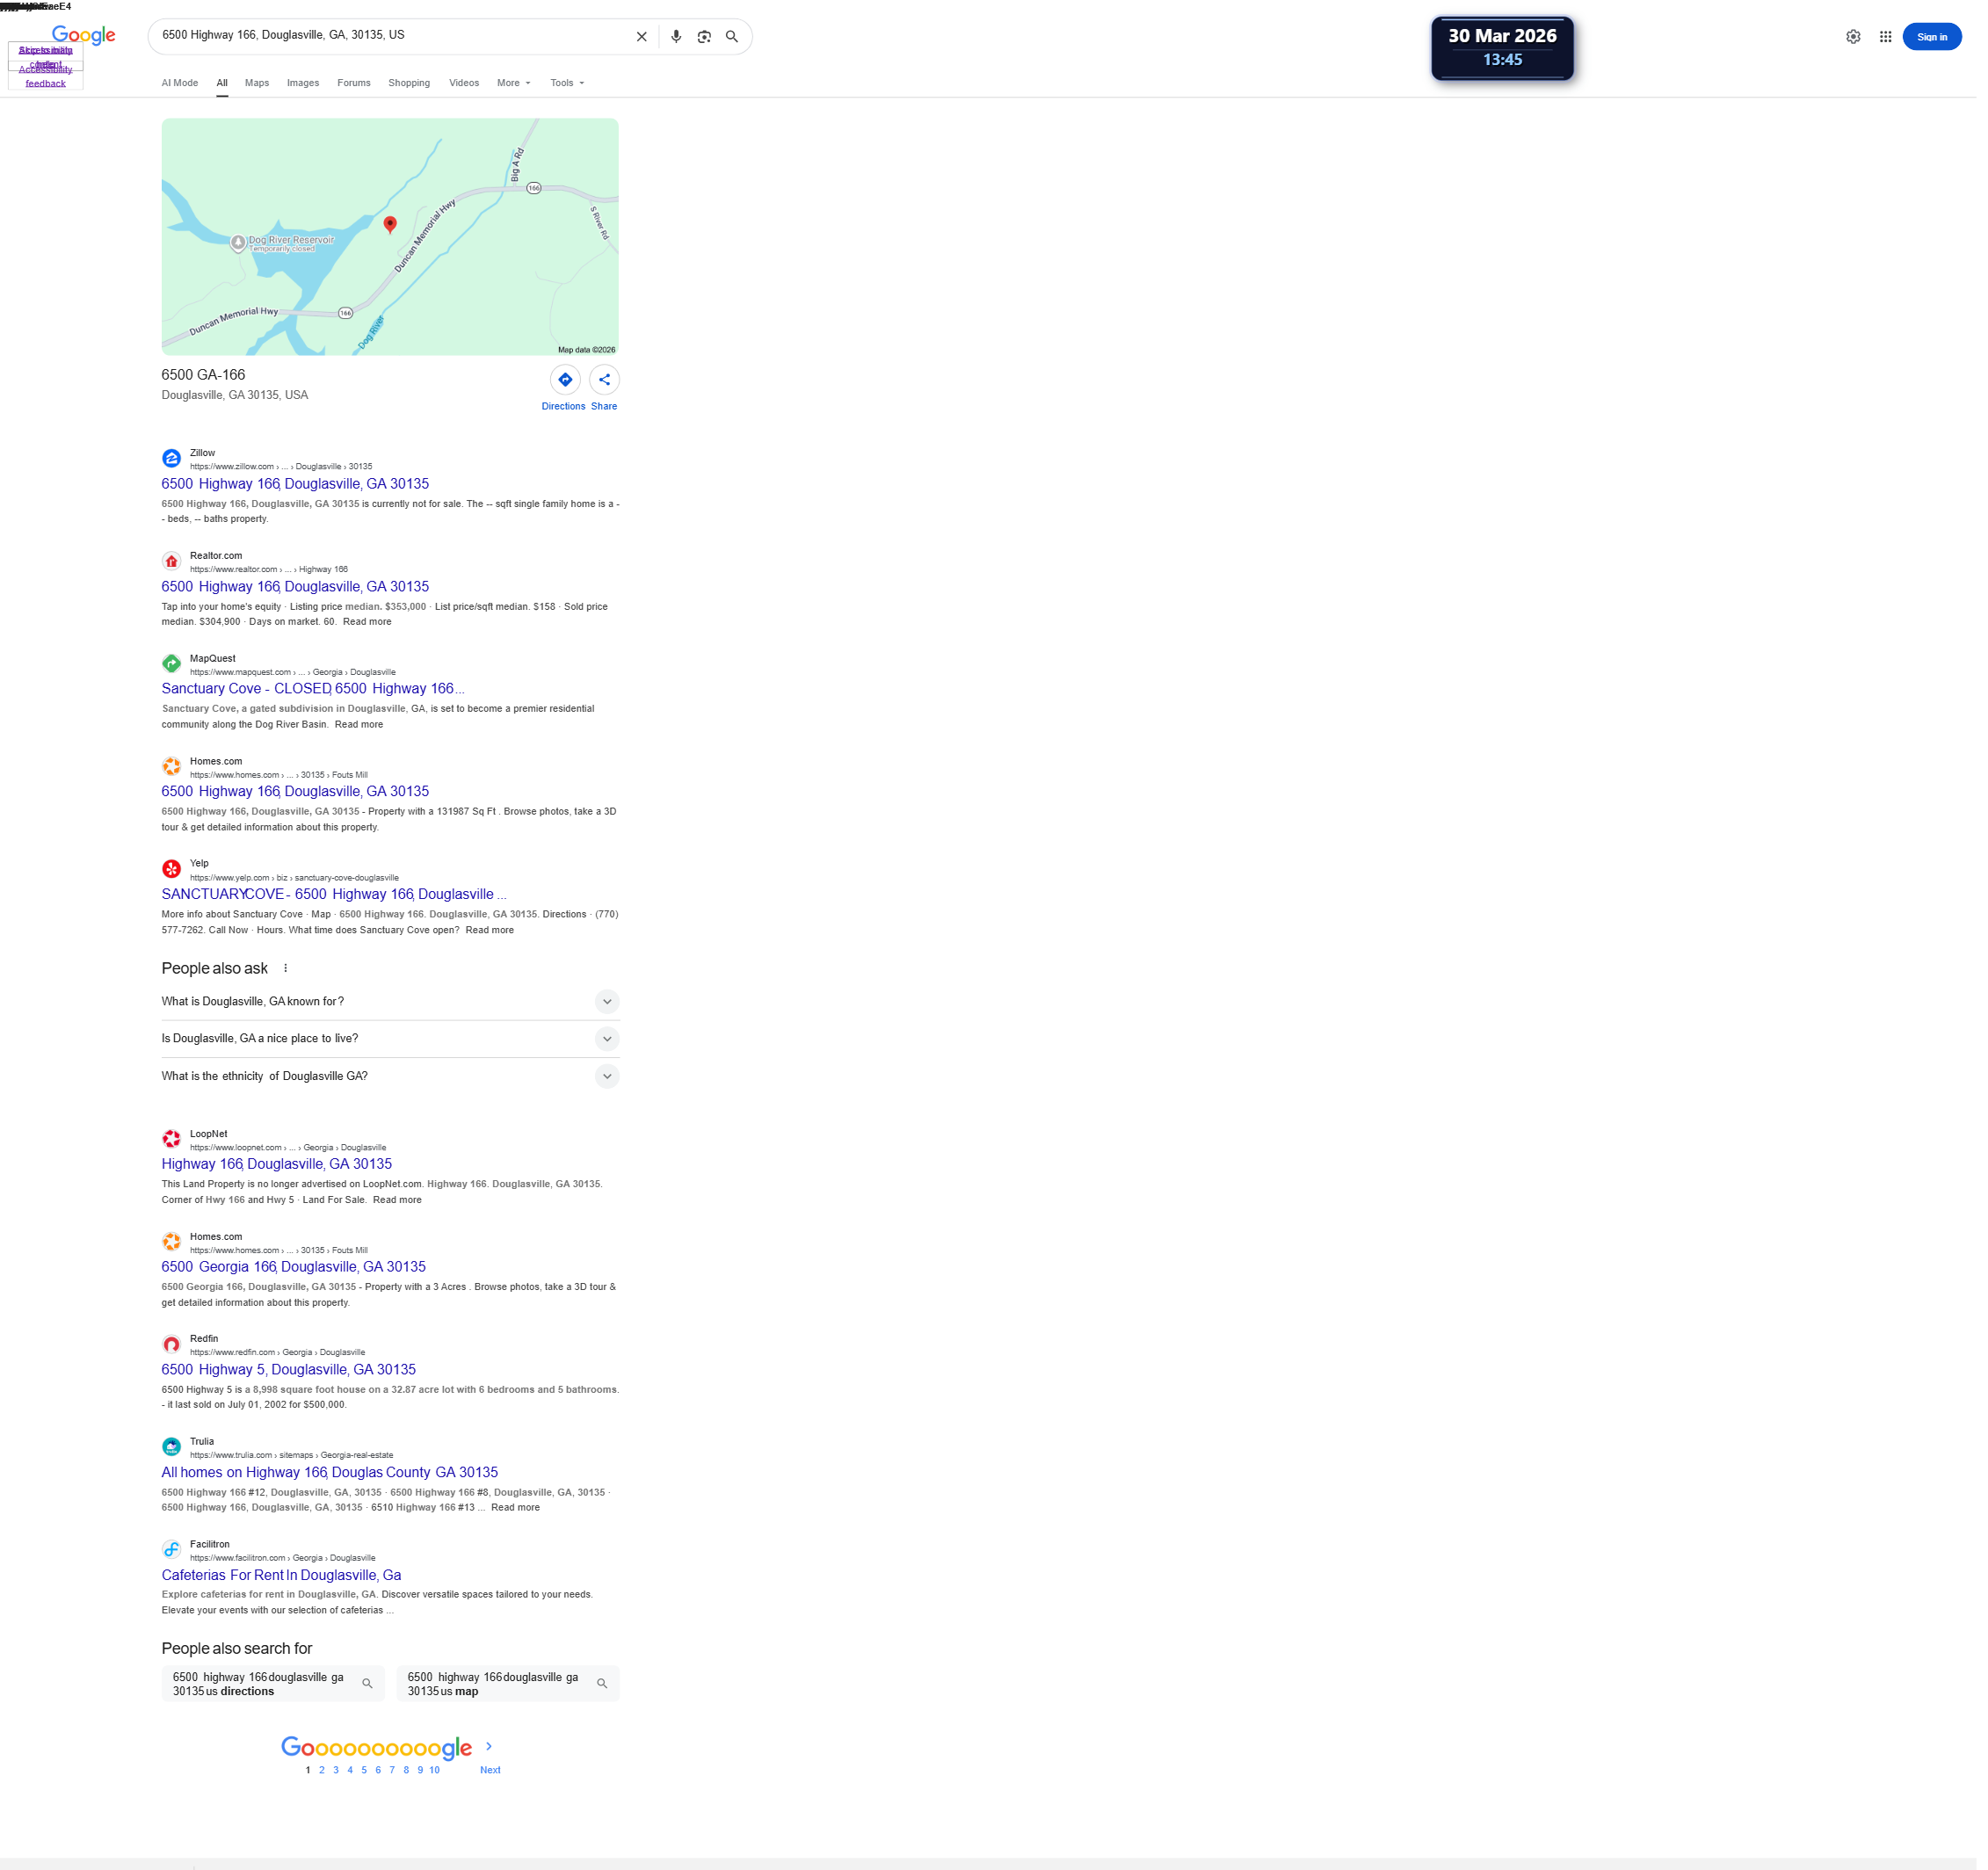1988x1870 pixels.
Task: Click the map preview thumbnail
Action: (390, 237)
